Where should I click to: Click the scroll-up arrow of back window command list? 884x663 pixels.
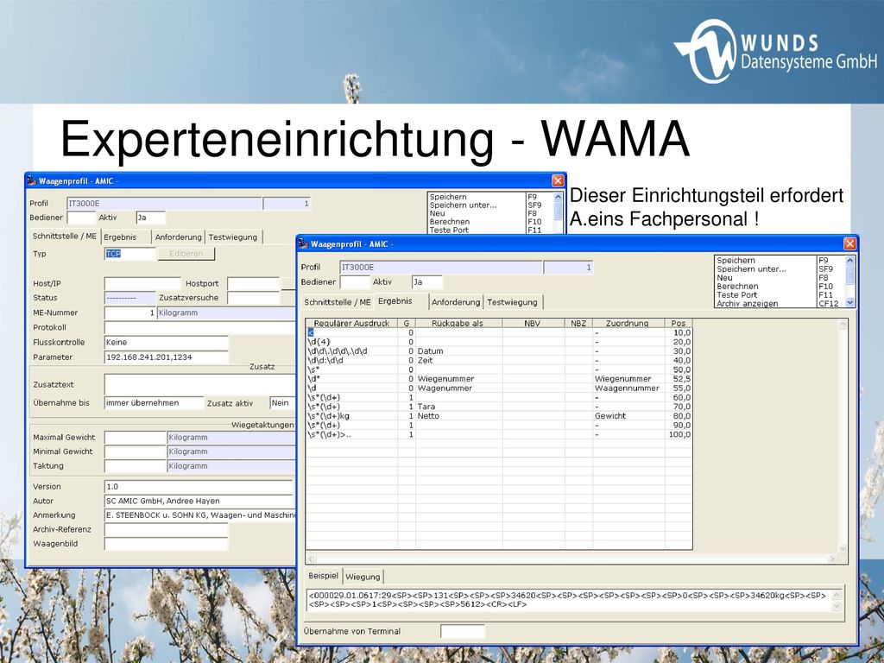(x=559, y=197)
